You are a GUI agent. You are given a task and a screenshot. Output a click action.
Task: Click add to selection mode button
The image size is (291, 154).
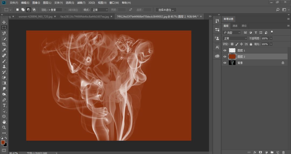23,10
